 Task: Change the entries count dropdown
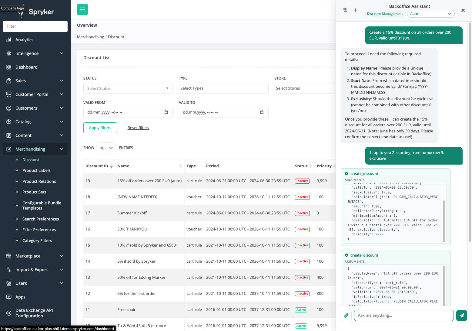click(x=106, y=148)
